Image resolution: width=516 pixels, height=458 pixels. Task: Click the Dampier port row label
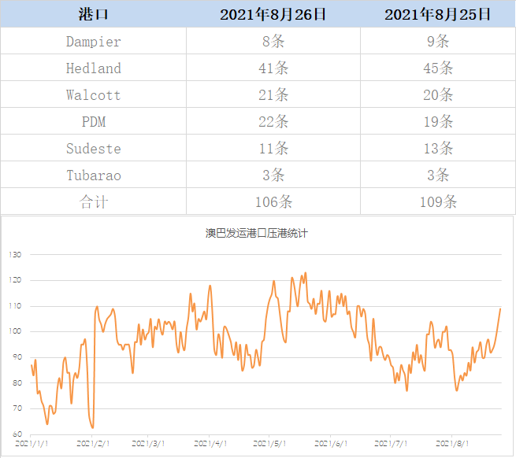pyautogui.click(x=94, y=42)
